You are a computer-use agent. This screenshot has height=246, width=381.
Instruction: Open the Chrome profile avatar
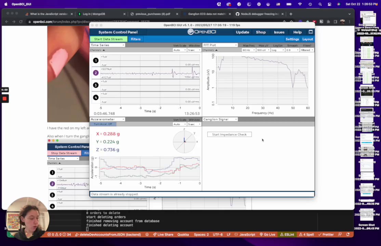(342, 22)
